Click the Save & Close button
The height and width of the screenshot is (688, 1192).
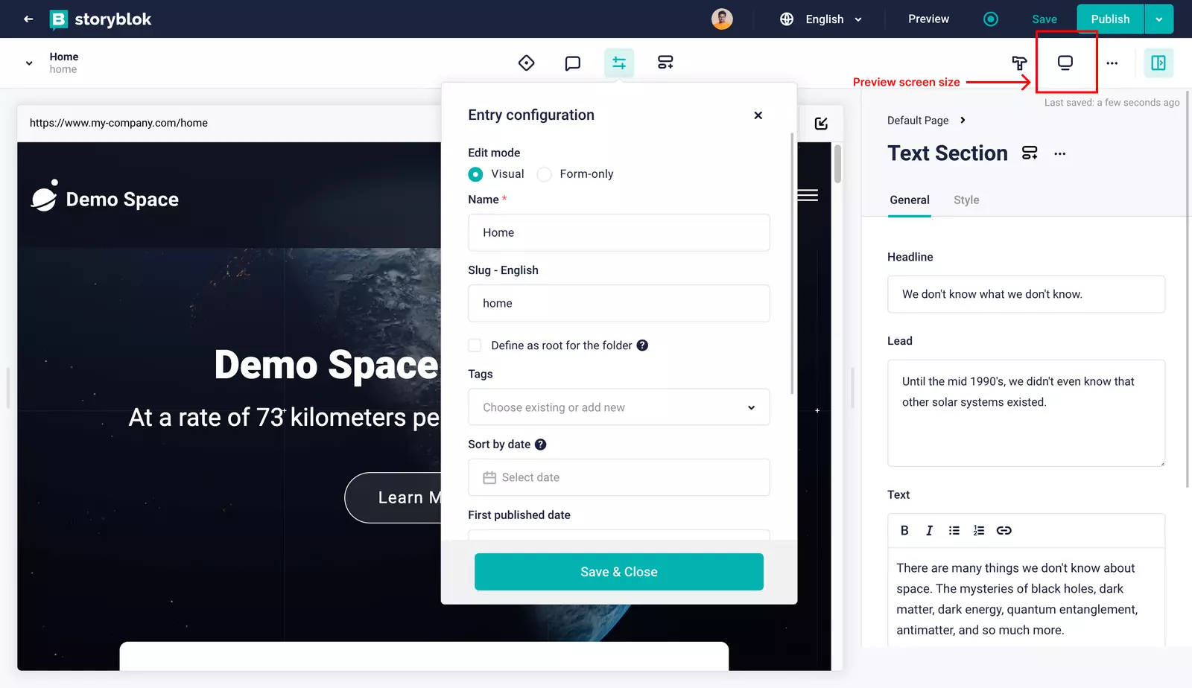[x=618, y=572]
